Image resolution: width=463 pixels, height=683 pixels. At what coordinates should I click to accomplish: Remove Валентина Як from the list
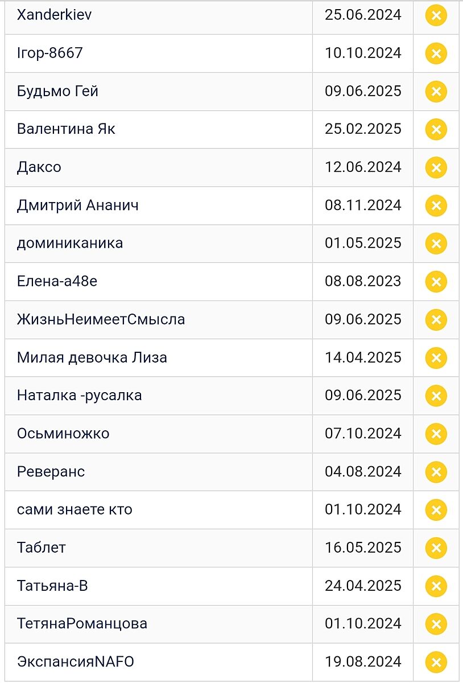pyautogui.click(x=436, y=129)
